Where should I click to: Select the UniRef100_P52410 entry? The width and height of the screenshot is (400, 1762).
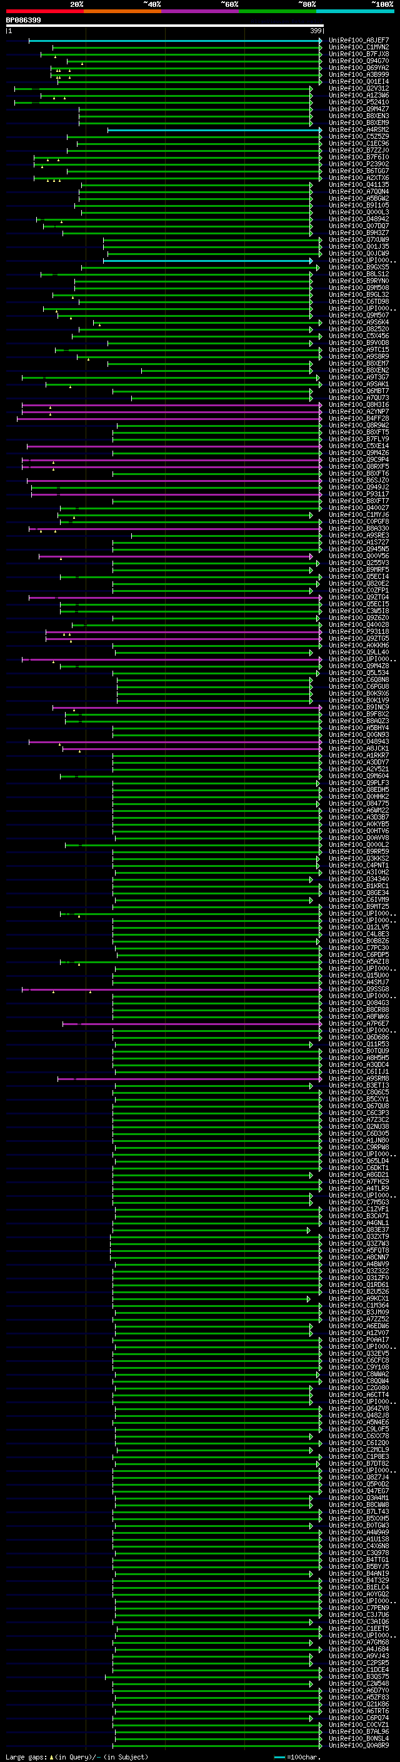pos(358,102)
